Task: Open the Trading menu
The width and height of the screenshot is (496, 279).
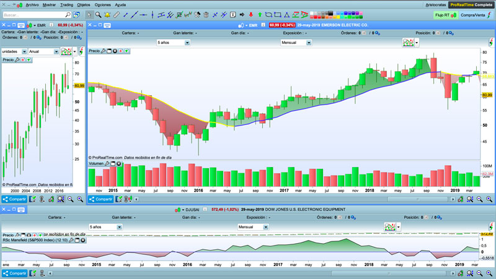Action: (66, 4)
